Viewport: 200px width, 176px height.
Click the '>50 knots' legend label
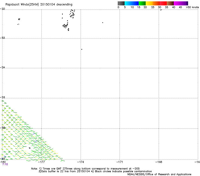point(192,7)
